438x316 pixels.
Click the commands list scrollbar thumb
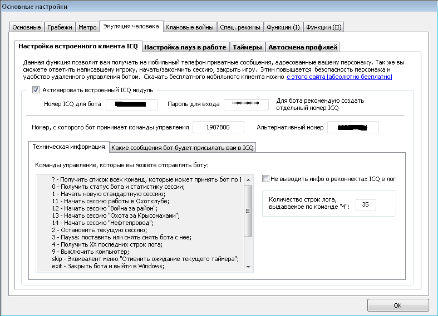[x=248, y=211]
